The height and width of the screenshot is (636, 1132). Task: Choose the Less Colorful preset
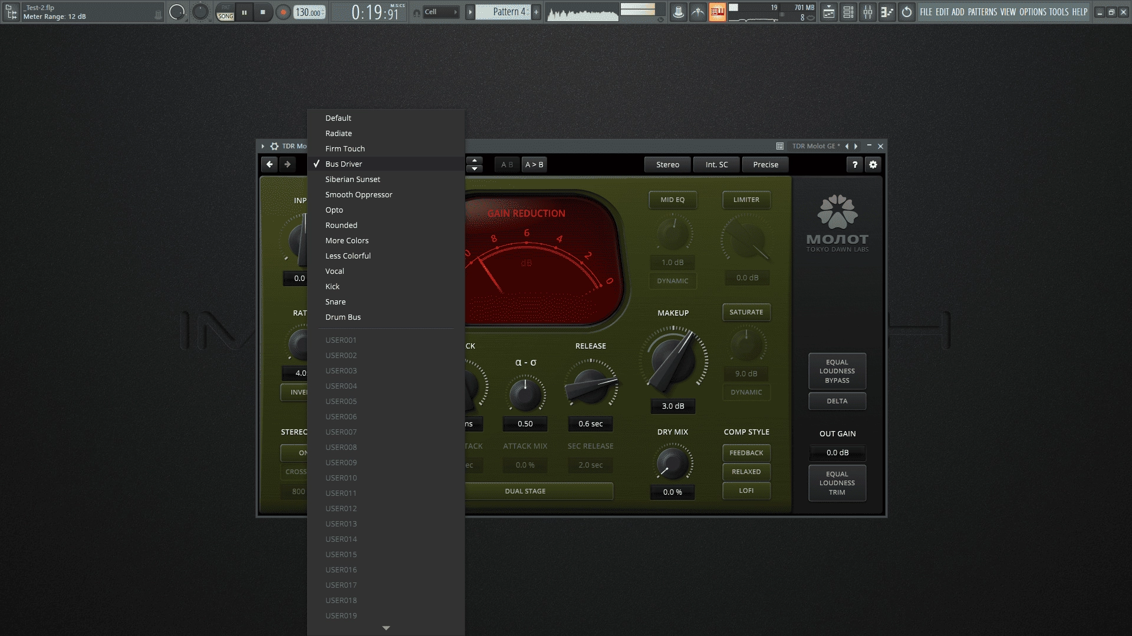coord(386,256)
